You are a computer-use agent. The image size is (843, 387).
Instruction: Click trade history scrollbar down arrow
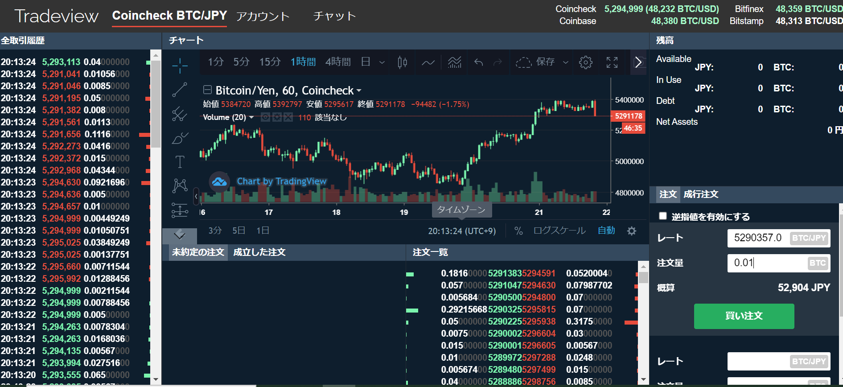tap(156, 379)
